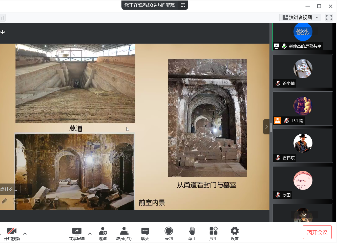Expand share options arrow beside 共享屏幕
This screenshot has height=243, width=337.
coord(90,233)
